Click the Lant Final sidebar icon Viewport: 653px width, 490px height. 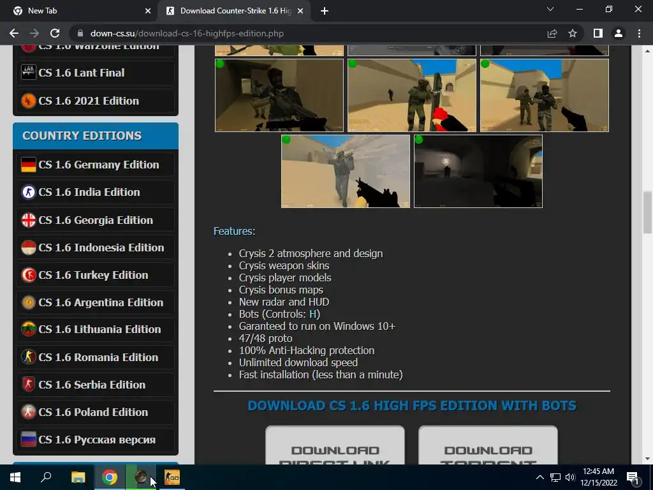tap(28, 72)
